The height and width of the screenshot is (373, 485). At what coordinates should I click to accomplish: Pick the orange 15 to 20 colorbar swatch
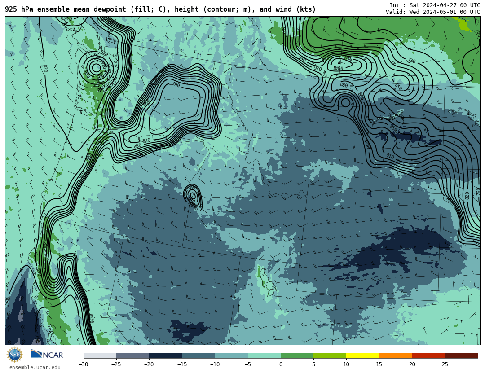tap(396, 355)
